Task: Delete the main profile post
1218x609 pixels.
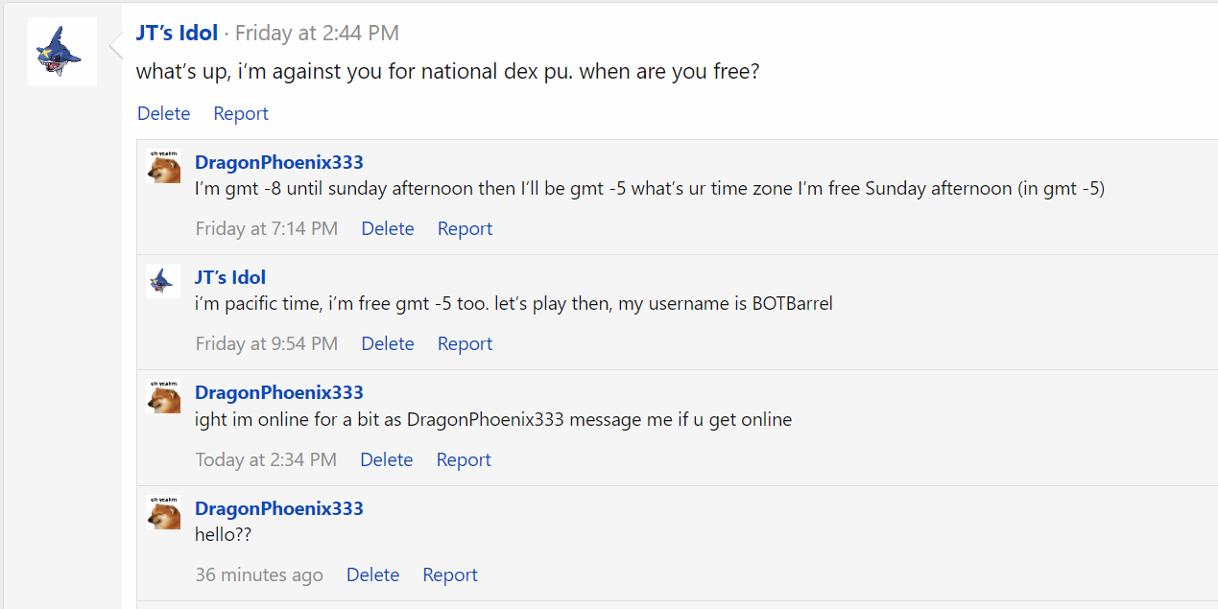Action: point(163,113)
